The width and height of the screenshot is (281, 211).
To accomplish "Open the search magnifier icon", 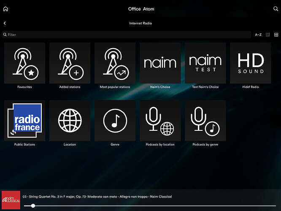I will point(276,8).
